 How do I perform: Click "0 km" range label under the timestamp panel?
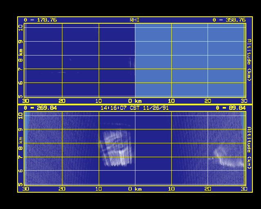tap(135, 189)
